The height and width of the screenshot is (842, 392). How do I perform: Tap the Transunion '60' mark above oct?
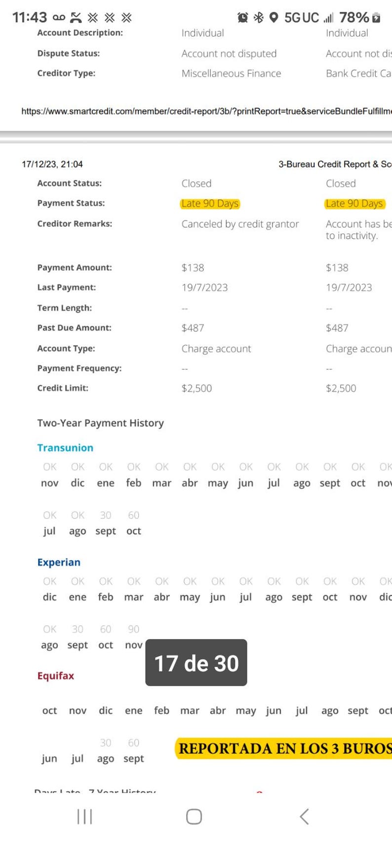tap(134, 515)
